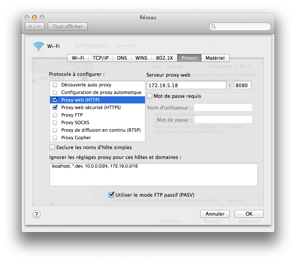Click the Nom d'utilisateur field

223,108
